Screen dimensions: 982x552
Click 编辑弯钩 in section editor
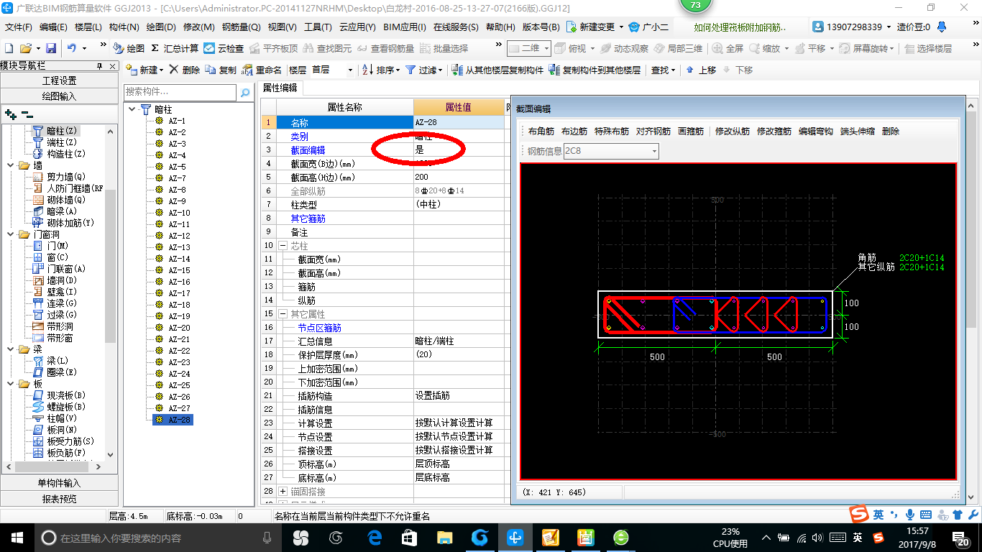(816, 132)
